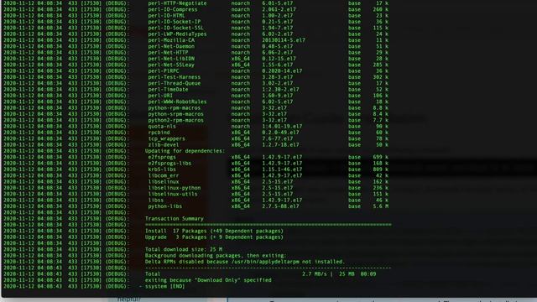Click the 'perl-Net-SSLeay' entry
The image size is (537, 302).
click(x=171, y=65)
